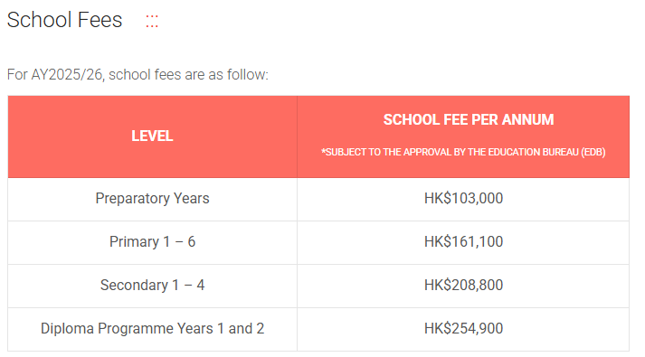This screenshot has height=357, width=645.
Task: Click the word Preparatory in first row
Action: (132, 199)
